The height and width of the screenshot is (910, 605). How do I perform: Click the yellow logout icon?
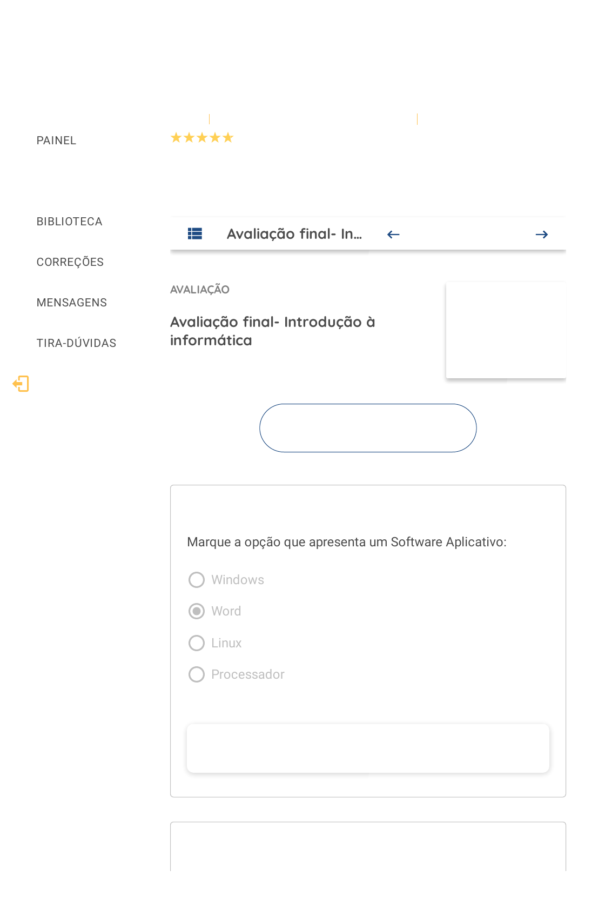(21, 384)
